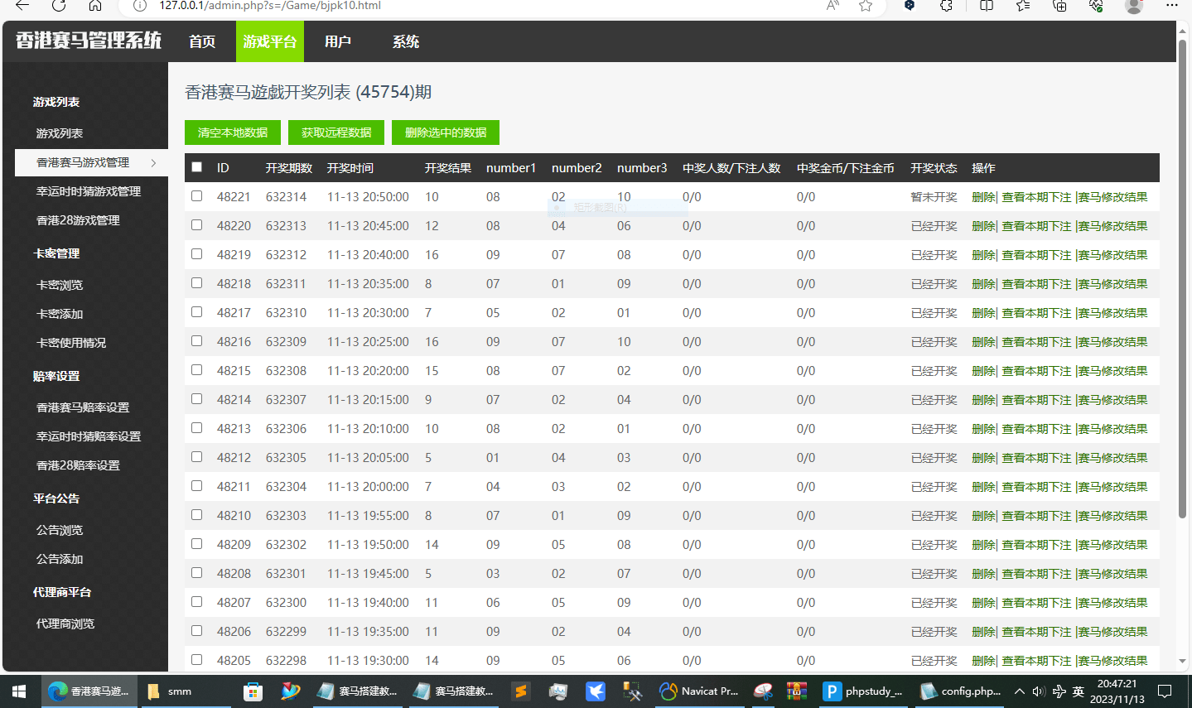Open browser profile avatar
This screenshot has height=708, width=1192.
coord(1134,5)
